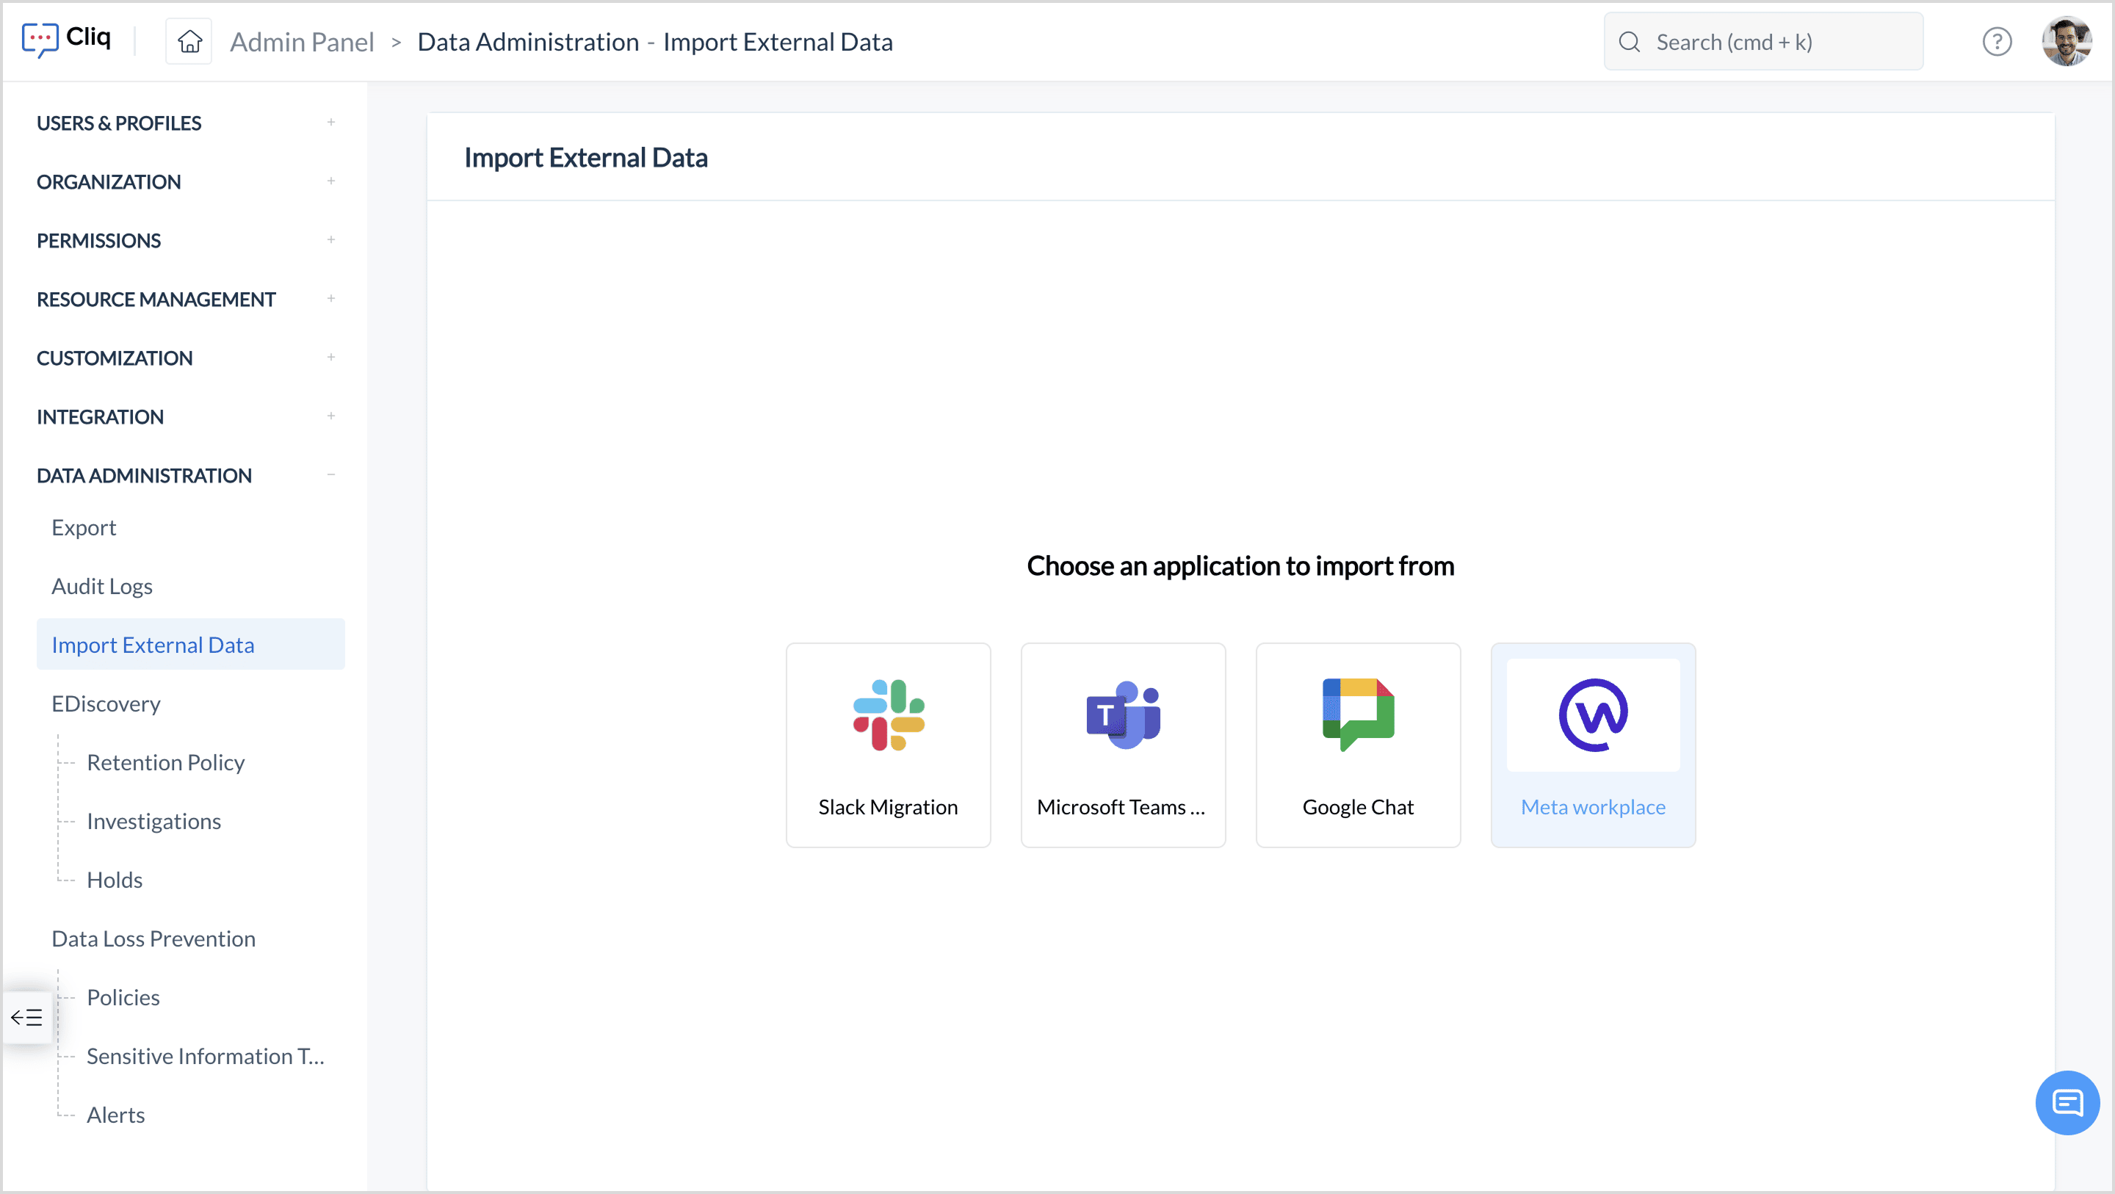The image size is (2115, 1194).
Task: Open Sensitive Information Types item
Action: pos(206,1056)
